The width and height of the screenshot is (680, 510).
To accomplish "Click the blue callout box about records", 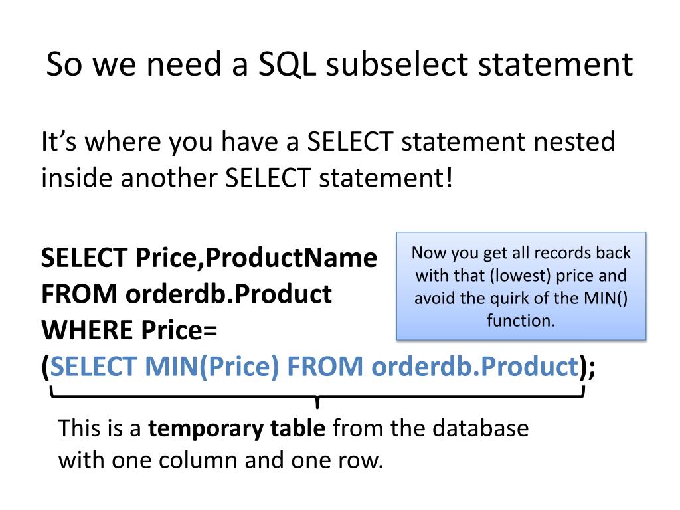I will (521, 286).
